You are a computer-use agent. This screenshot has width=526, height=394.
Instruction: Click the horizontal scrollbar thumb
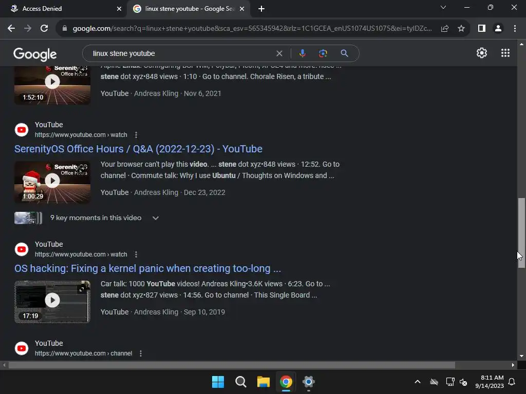(232, 365)
